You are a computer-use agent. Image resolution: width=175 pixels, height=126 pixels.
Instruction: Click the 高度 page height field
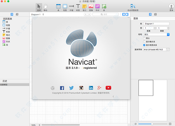coord(162,28)
